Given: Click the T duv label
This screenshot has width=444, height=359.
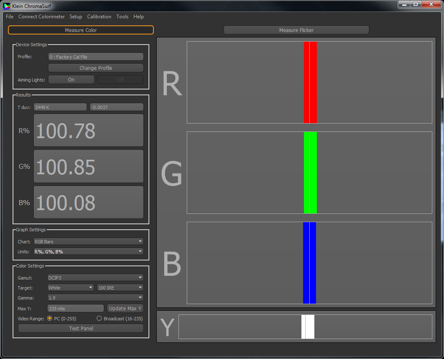Looking at the screenshot, I should (24, 107).
